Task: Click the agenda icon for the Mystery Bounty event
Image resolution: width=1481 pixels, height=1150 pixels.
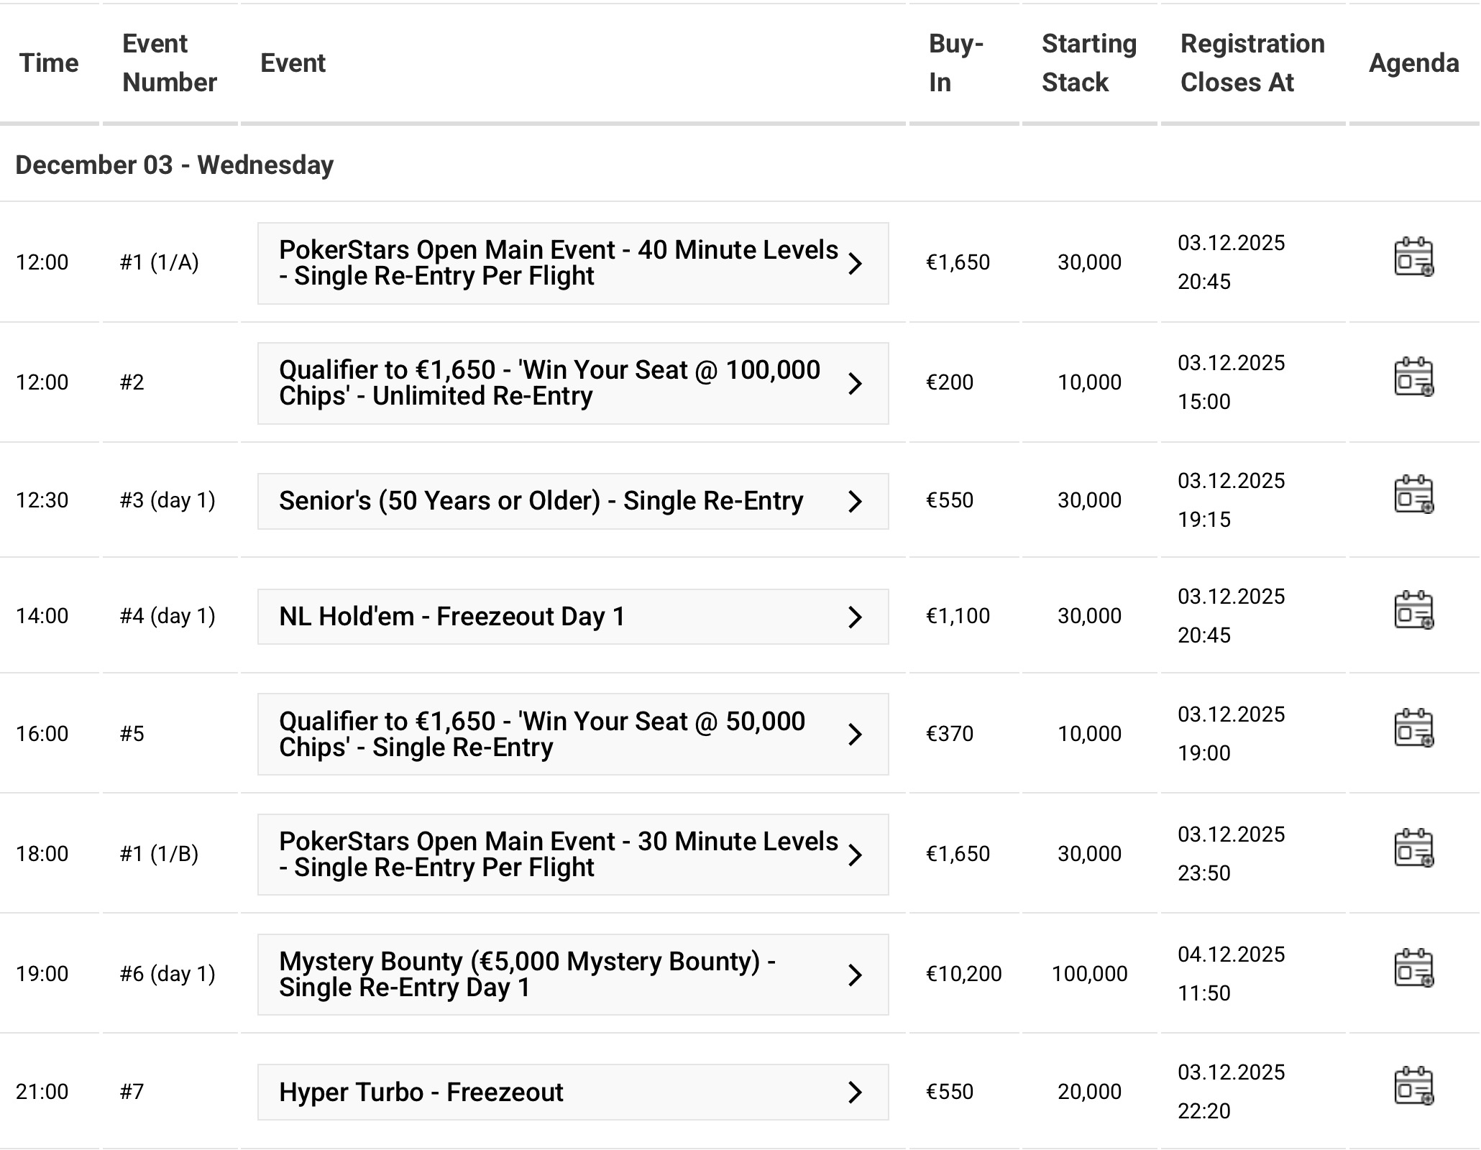Action: point(1413,968)
